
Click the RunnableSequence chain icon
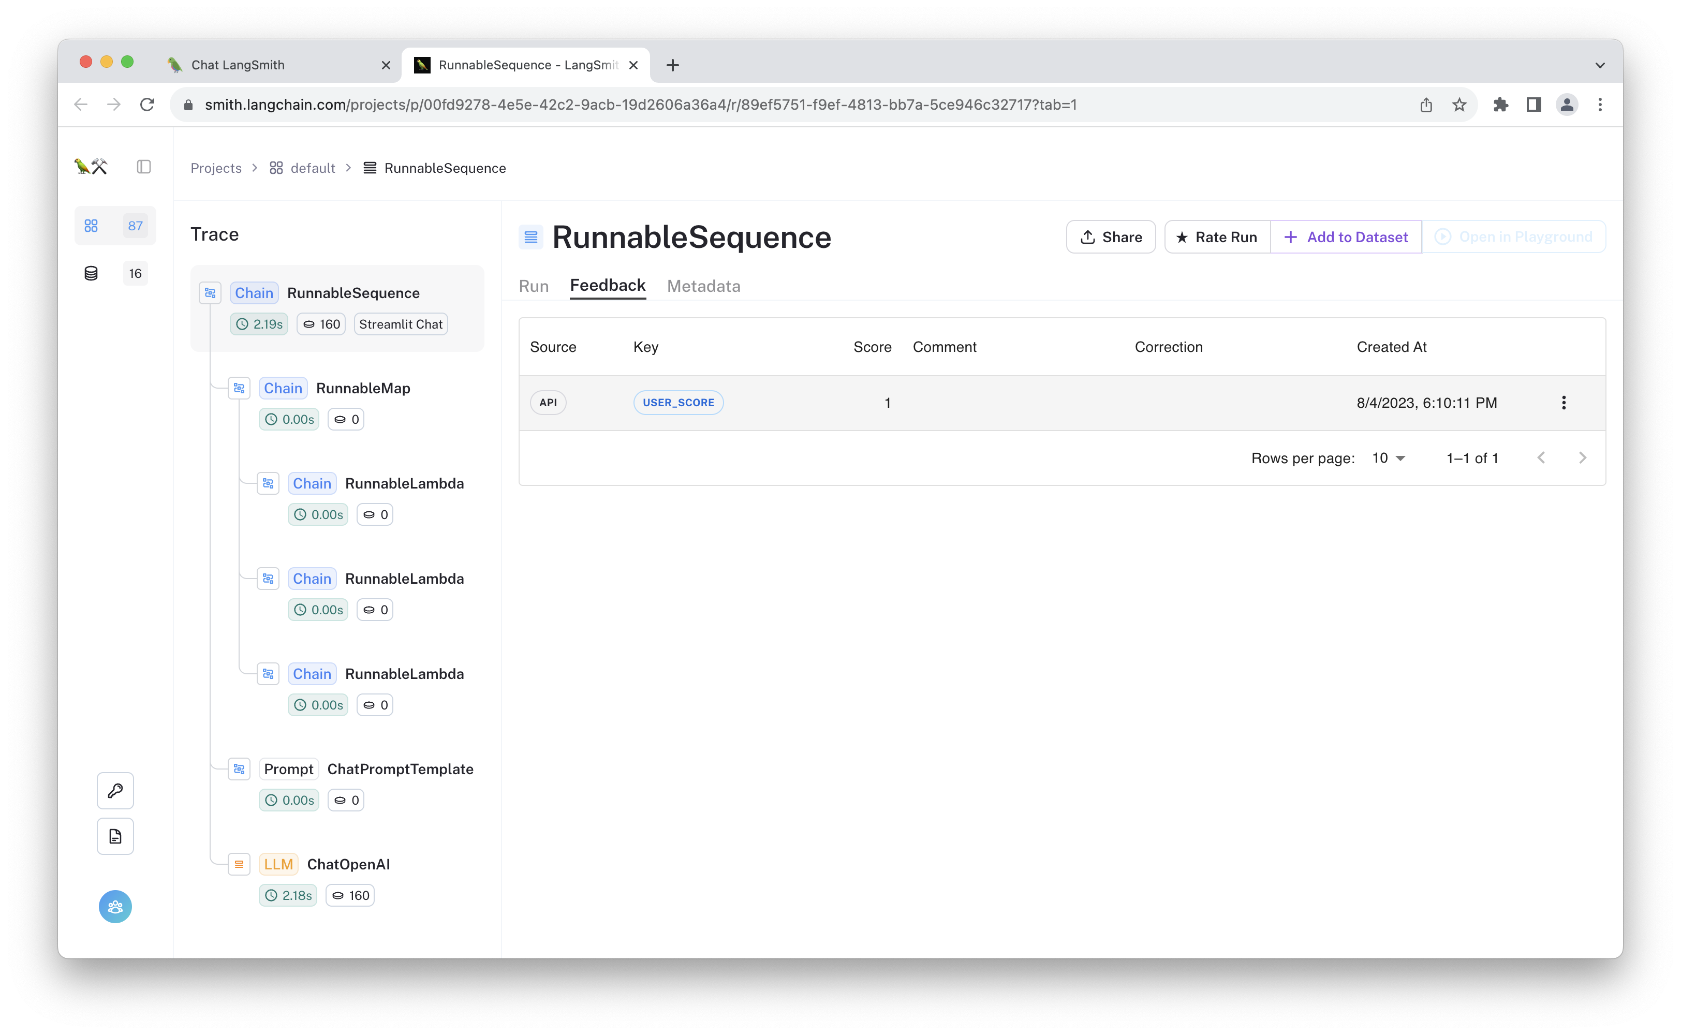(x=210, y=292)
